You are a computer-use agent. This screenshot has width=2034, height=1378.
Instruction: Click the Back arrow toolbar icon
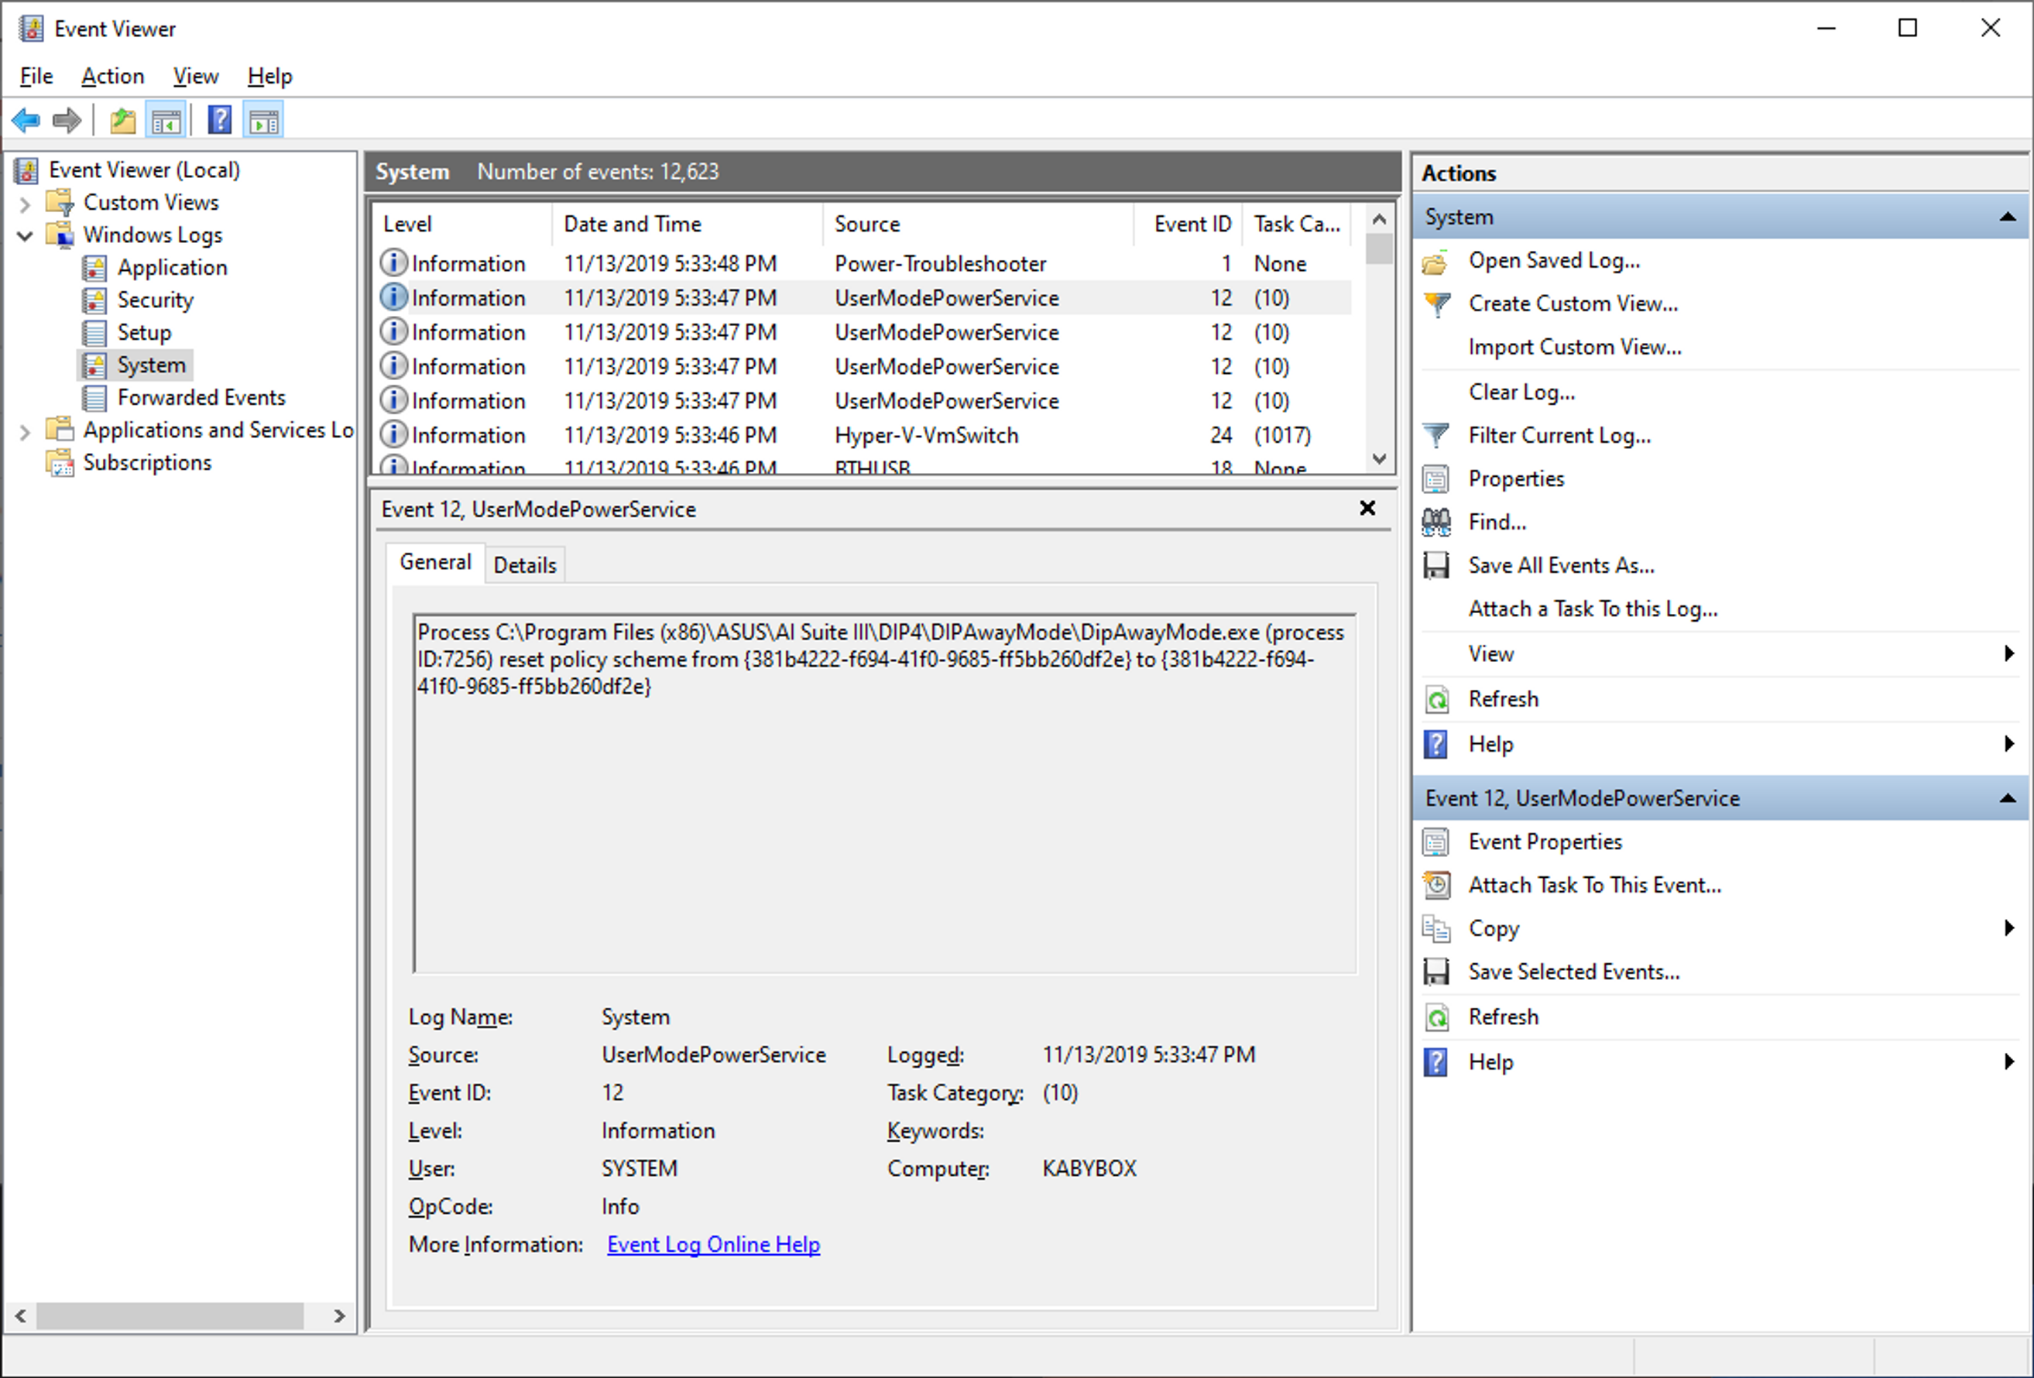pyautogui.click(x=26, y=120)
